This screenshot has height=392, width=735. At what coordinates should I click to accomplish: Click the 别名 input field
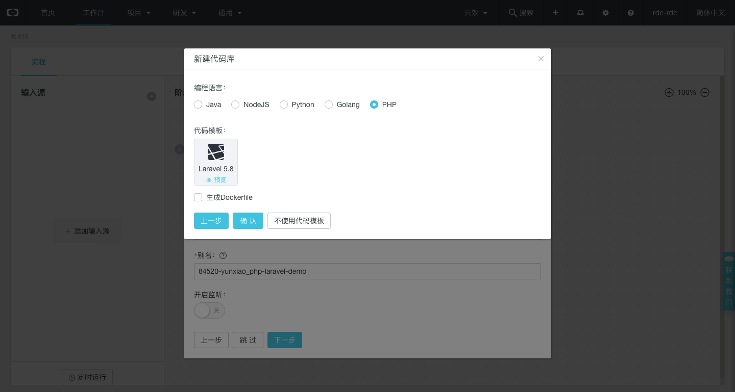click(367, 271)
